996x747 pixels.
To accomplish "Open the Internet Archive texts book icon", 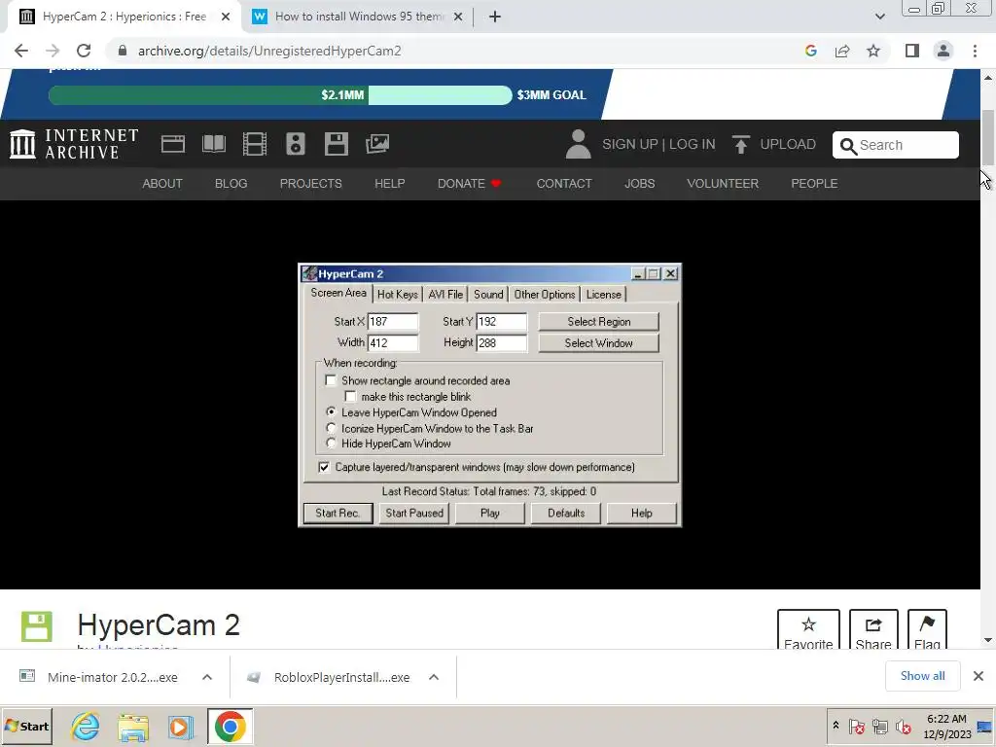I will [x=214, y=144].
